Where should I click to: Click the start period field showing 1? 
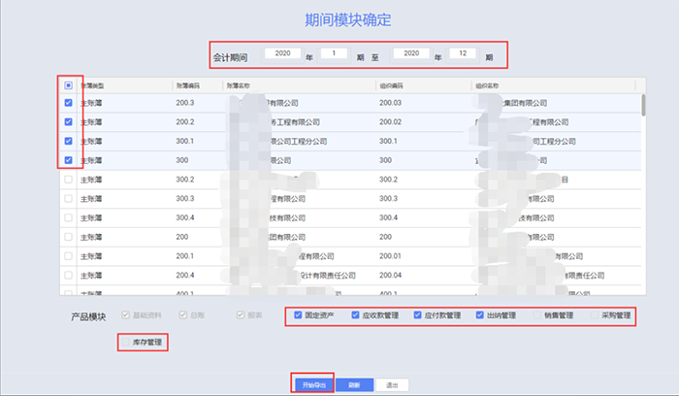click(334, 53)
